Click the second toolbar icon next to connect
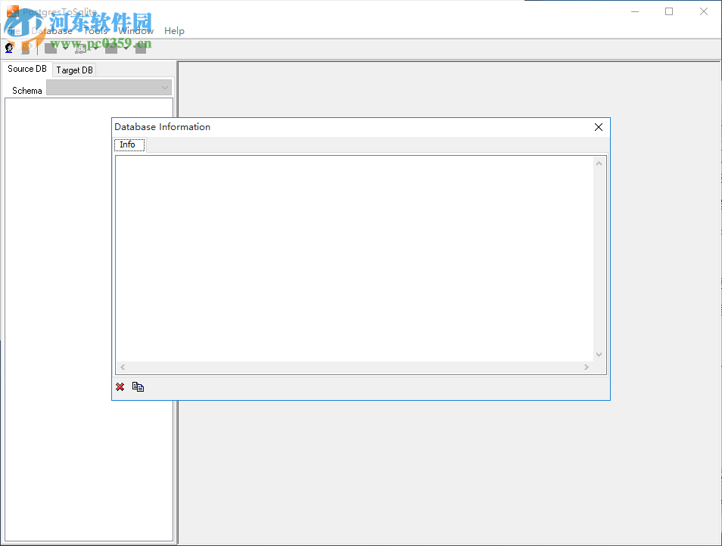Image resolution: width=722 pixels, height=546 pixels. point(26,47)
